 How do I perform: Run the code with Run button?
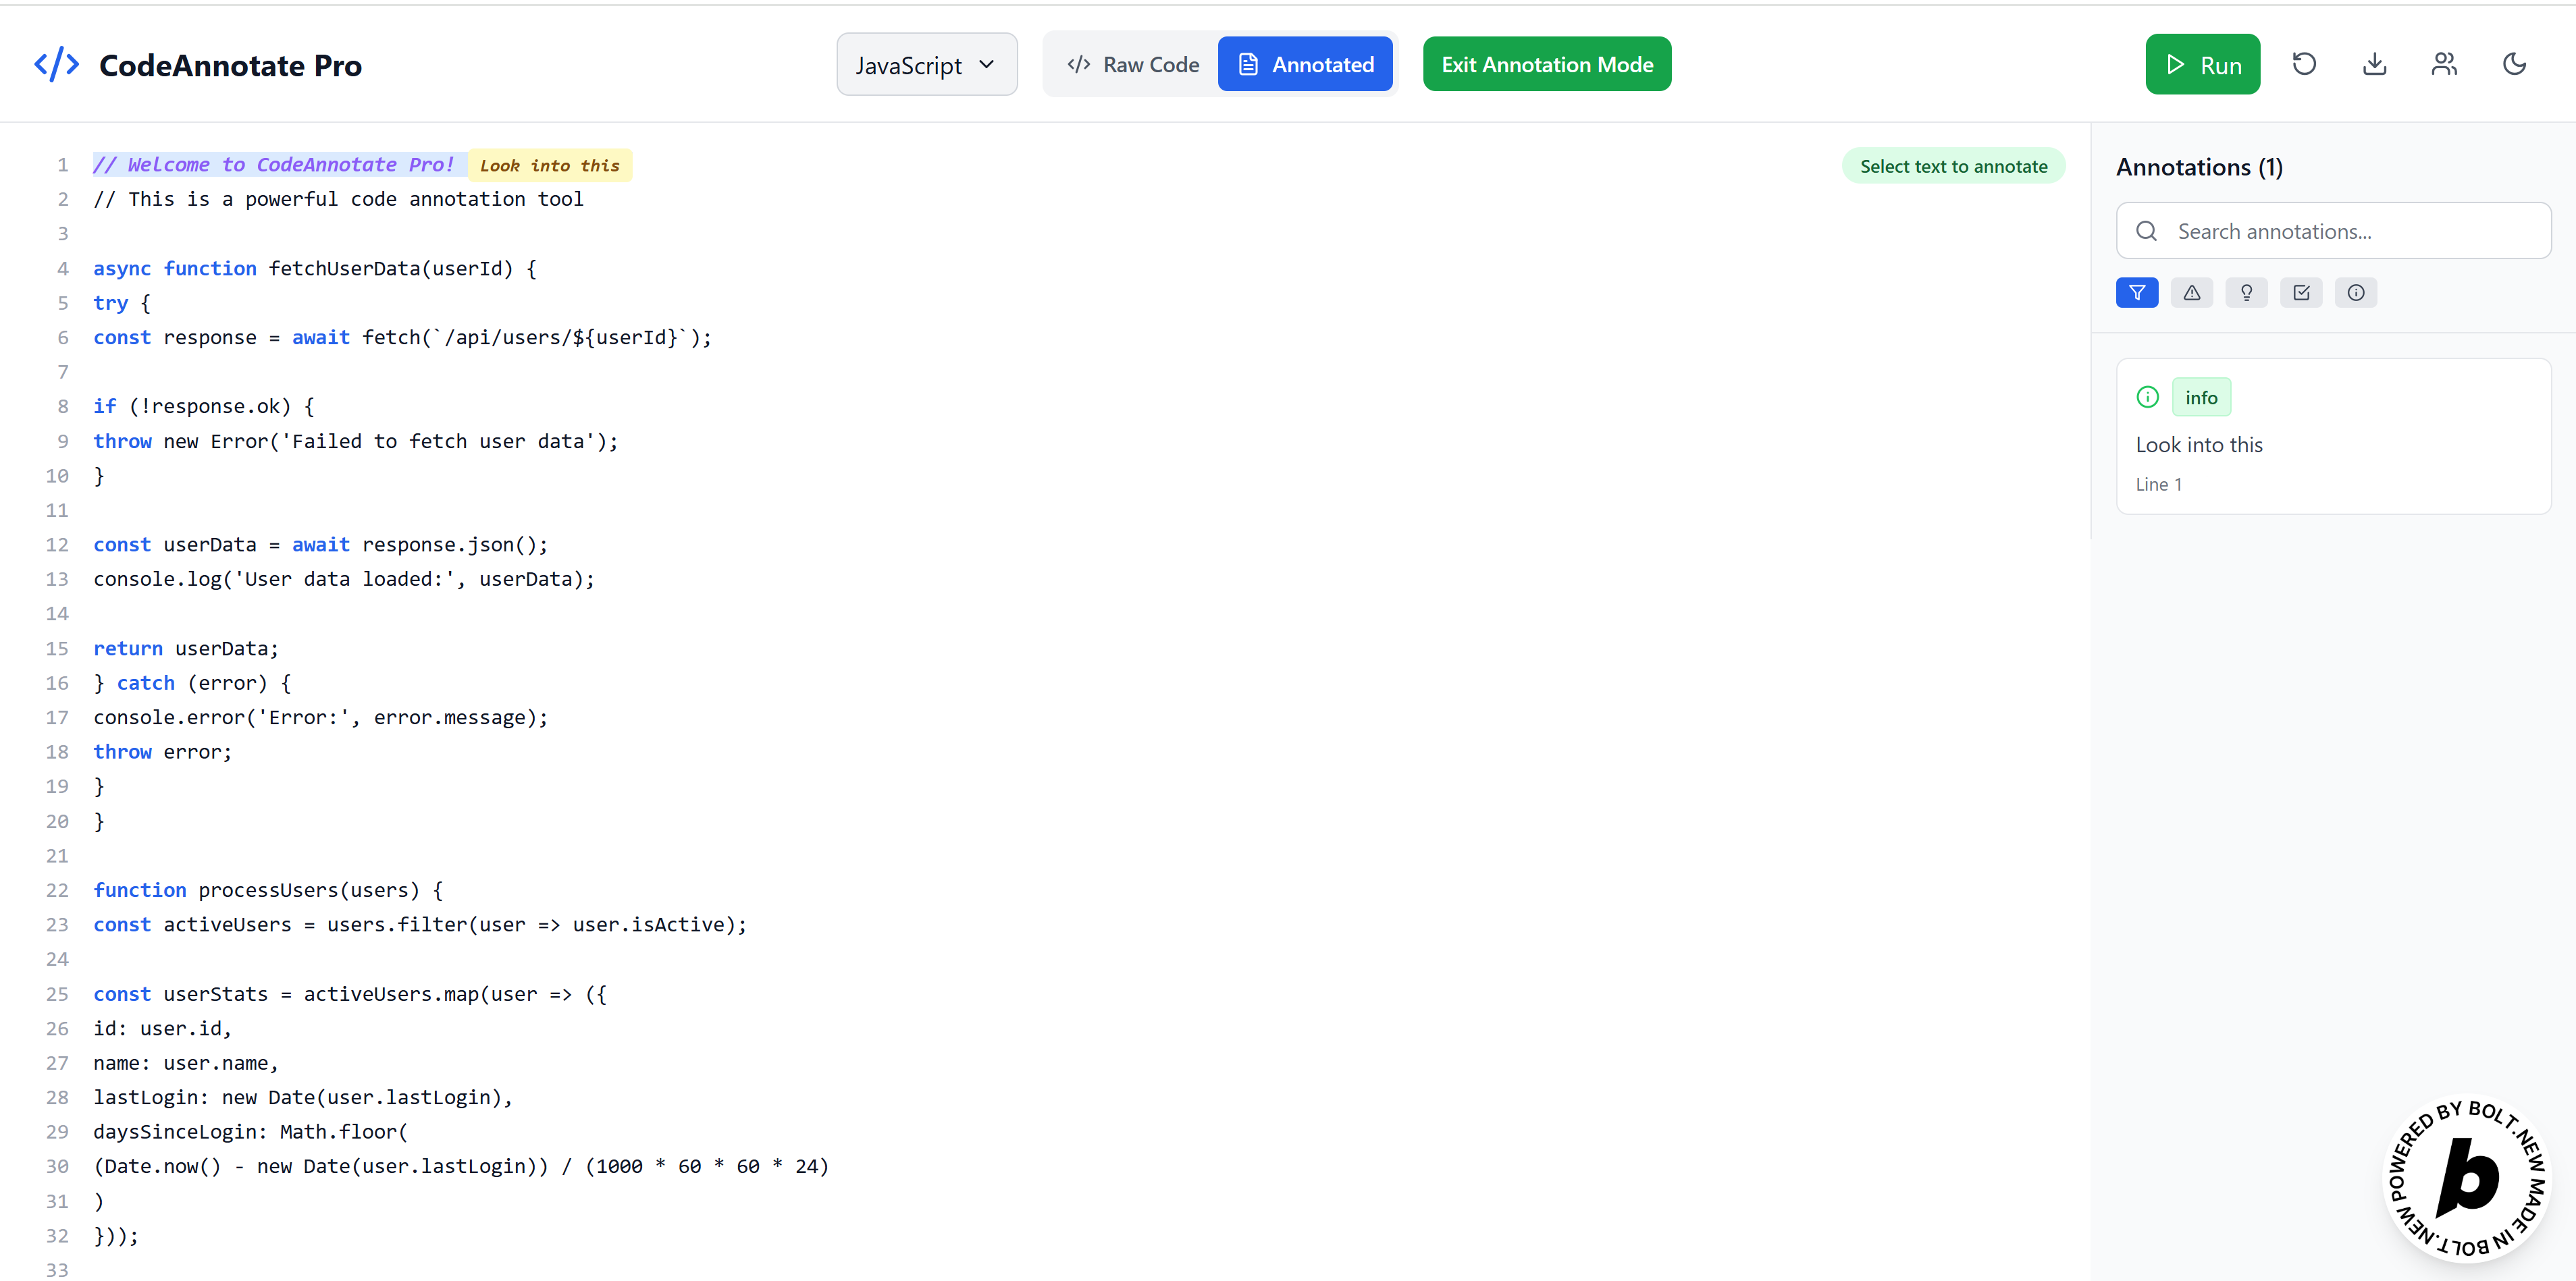[2202, 65]
